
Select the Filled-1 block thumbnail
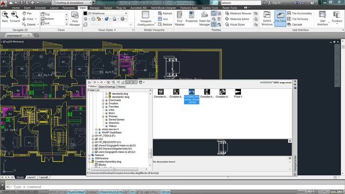click(238, 93)
